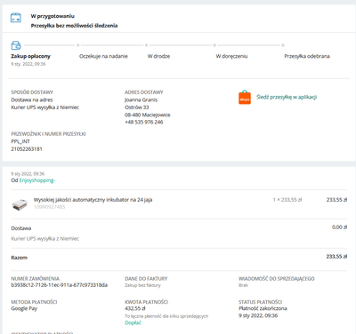Click the Brak seller message value
This screenshot has width=356, height=334.
tap(243, 285)
